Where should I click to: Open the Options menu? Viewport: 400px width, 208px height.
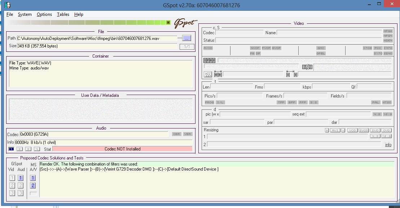click(44, 14)
